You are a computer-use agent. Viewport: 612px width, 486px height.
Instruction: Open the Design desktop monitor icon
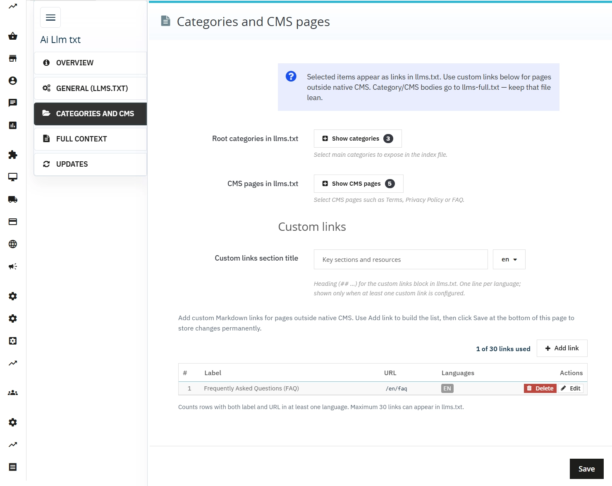click(x=13, y=177)
